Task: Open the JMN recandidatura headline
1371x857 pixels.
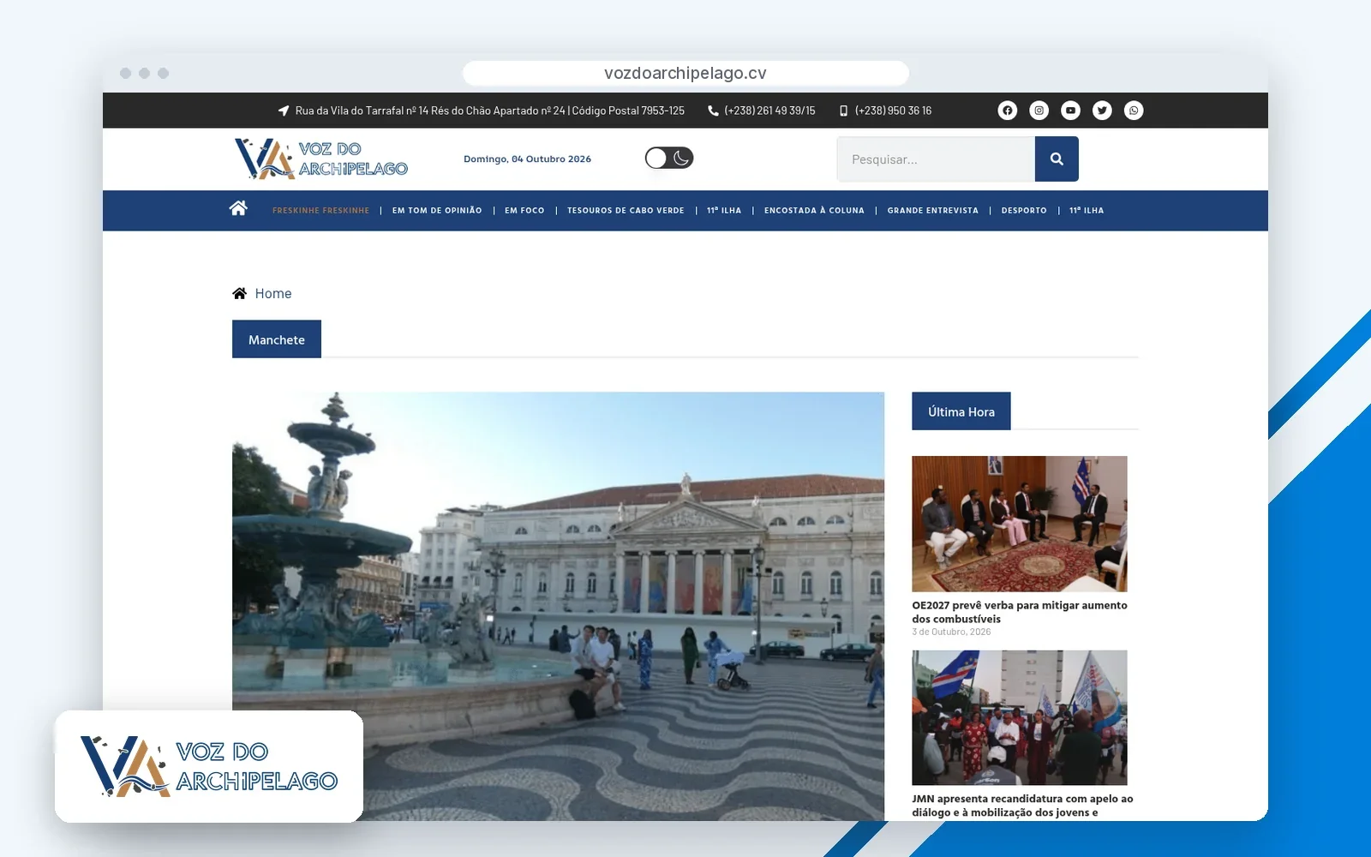Action: tap(1022, 806)
